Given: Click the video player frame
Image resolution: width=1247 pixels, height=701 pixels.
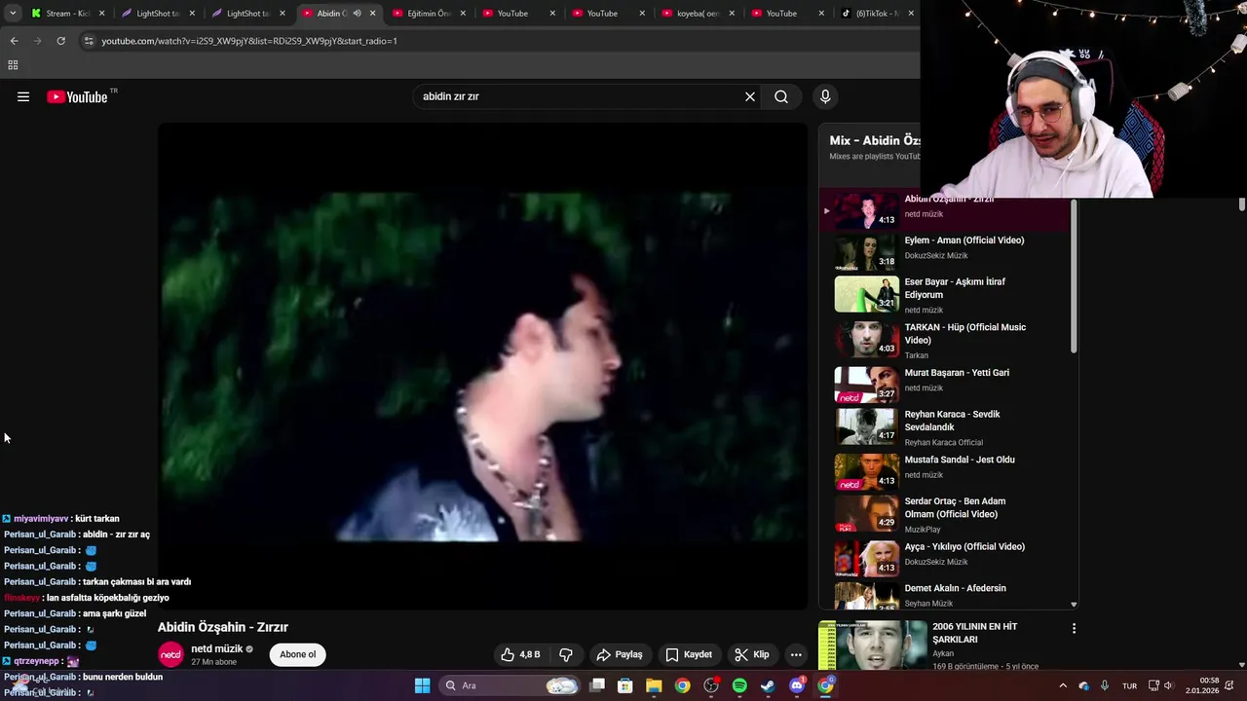Looking at the screenshot, I should pyautogui.click(x=482, y=366).
